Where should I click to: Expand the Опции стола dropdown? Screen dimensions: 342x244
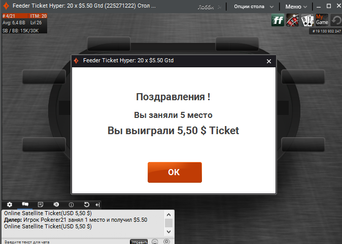[253, 7]
